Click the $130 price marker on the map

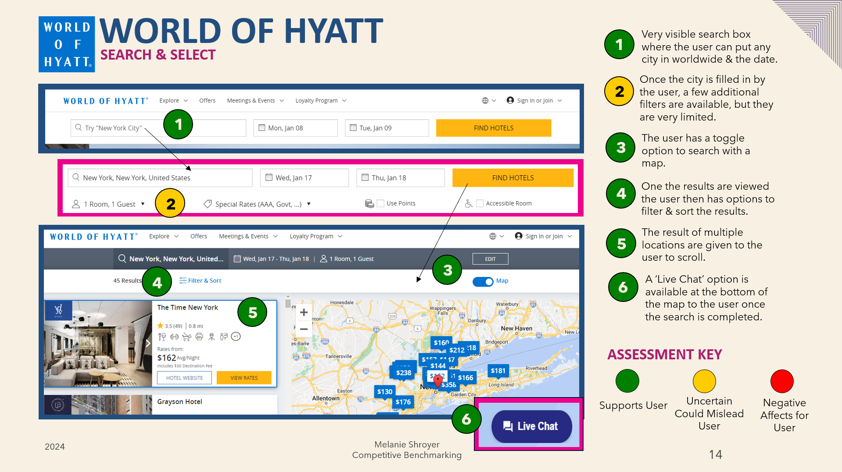385,392
